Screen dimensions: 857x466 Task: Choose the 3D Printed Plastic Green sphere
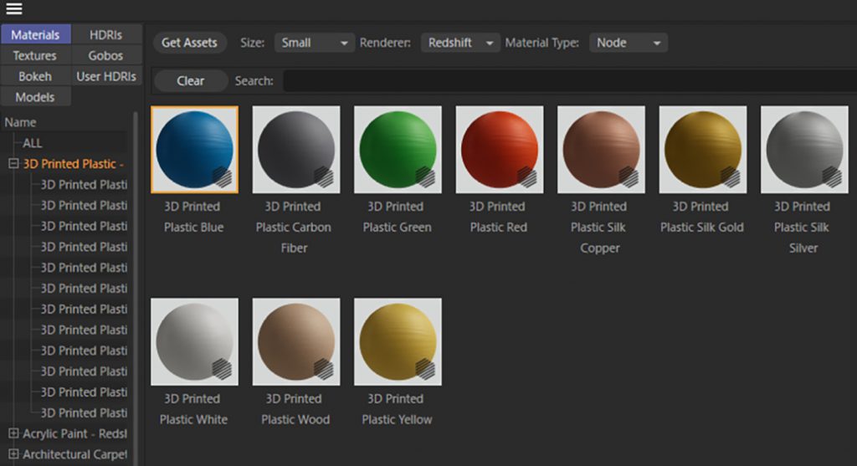point(398,149)
